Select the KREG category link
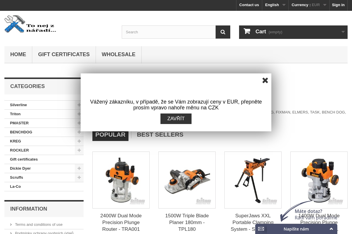The image size is (352, 234). pyautogui.click(x=16, y=141)
